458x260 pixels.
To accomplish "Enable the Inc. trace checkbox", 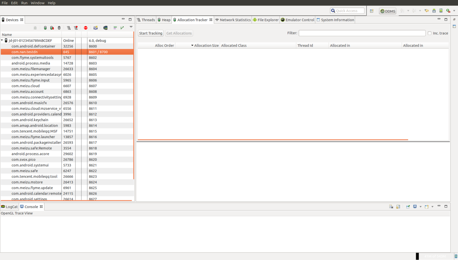I will click(x=430, y=33).
